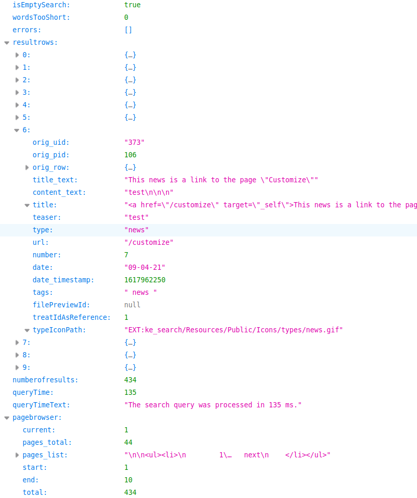Expand the pages_list string
This screenshot has height=498, width=417.
pyautogui.click(x=17, y=455)
